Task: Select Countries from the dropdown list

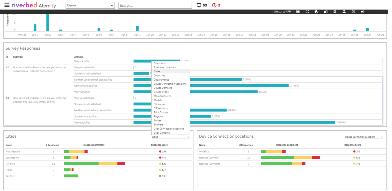Action: coord(160,75)
